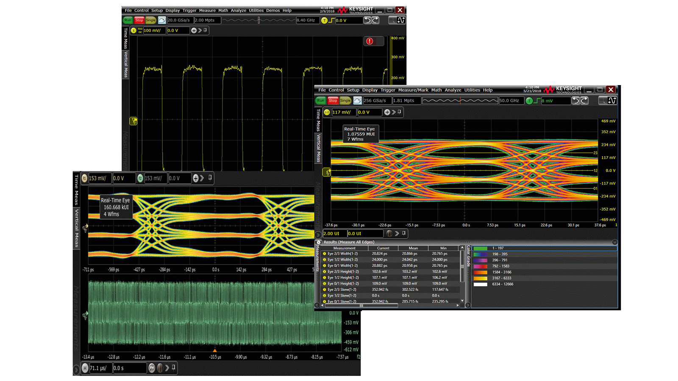Click the trigger rising-edge icon in front window
The width and height of the screenshot is (678, 381).
(x=537, y=101)
